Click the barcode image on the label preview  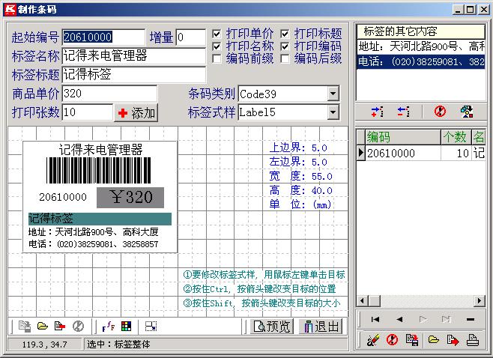click(x=99, y=170)
